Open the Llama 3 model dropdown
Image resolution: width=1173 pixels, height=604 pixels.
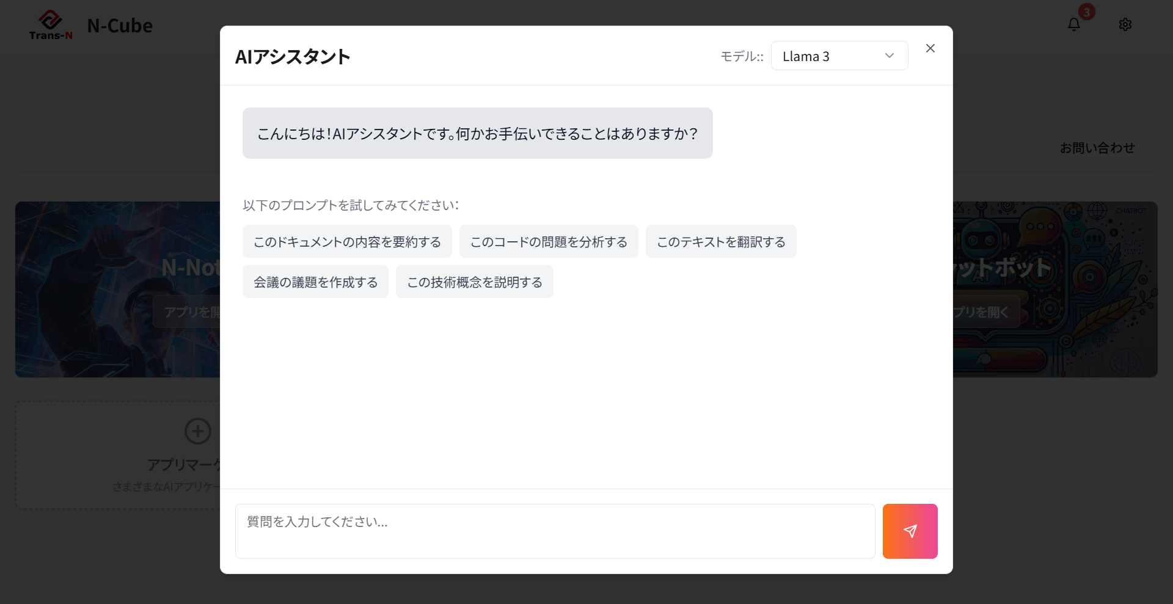tap(838, 56)
